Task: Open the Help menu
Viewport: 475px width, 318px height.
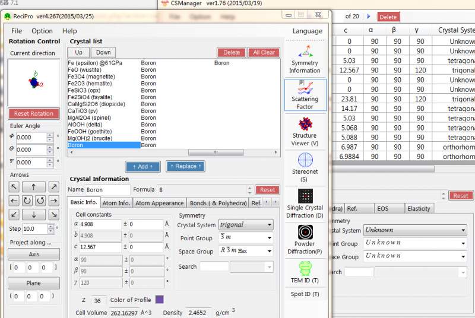Action: tap(69, 31)
